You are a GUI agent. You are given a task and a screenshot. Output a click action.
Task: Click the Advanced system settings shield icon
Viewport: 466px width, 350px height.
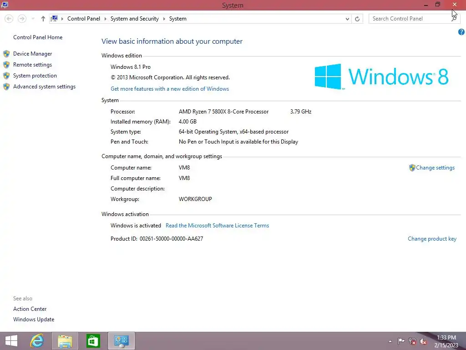[x=6, y=87]
